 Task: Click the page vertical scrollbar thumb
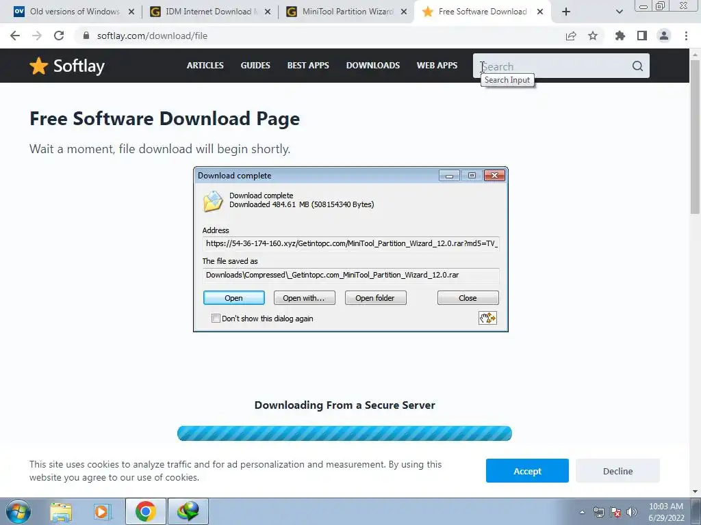[x=696, y=138]
